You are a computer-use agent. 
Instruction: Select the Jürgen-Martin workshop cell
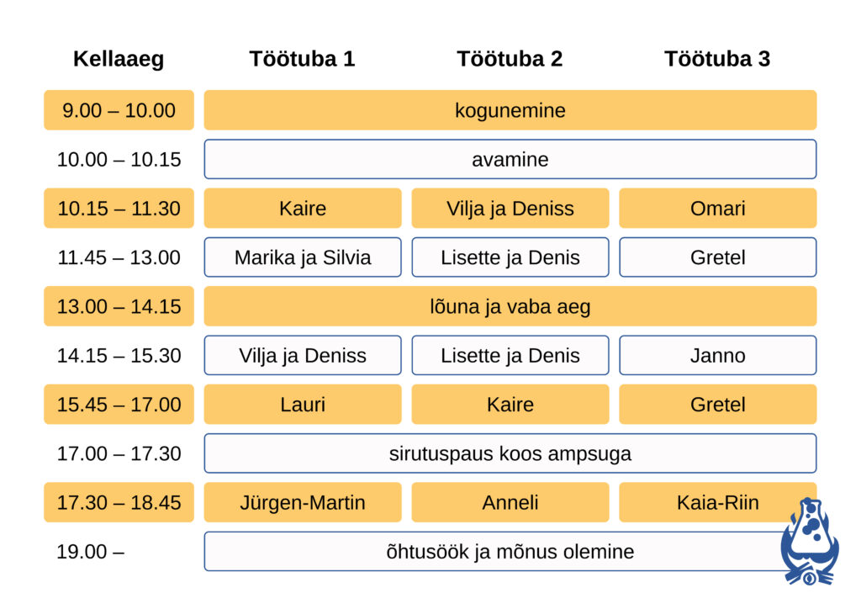tap(302, 503)
